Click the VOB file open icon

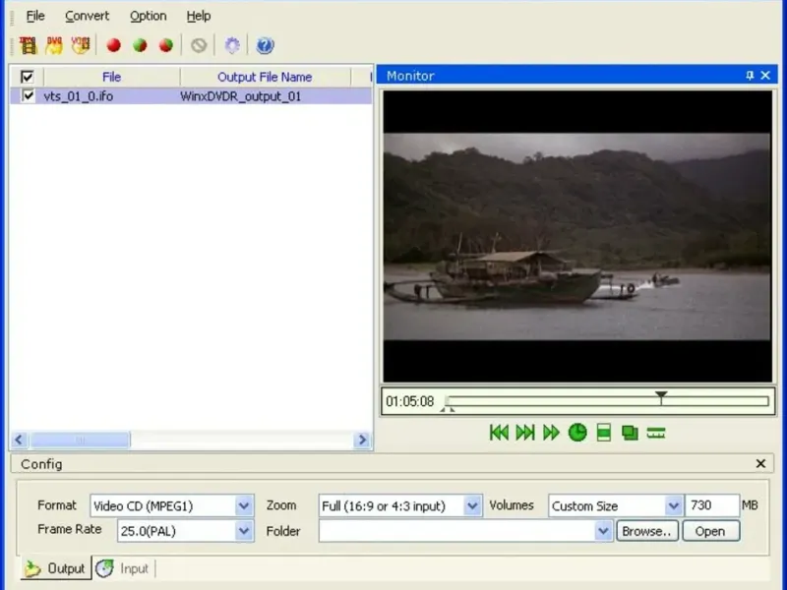(x=81, y=45)
